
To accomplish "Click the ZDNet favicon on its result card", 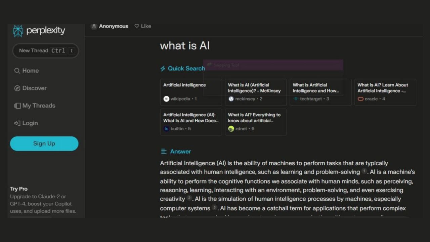I will 231,129.
